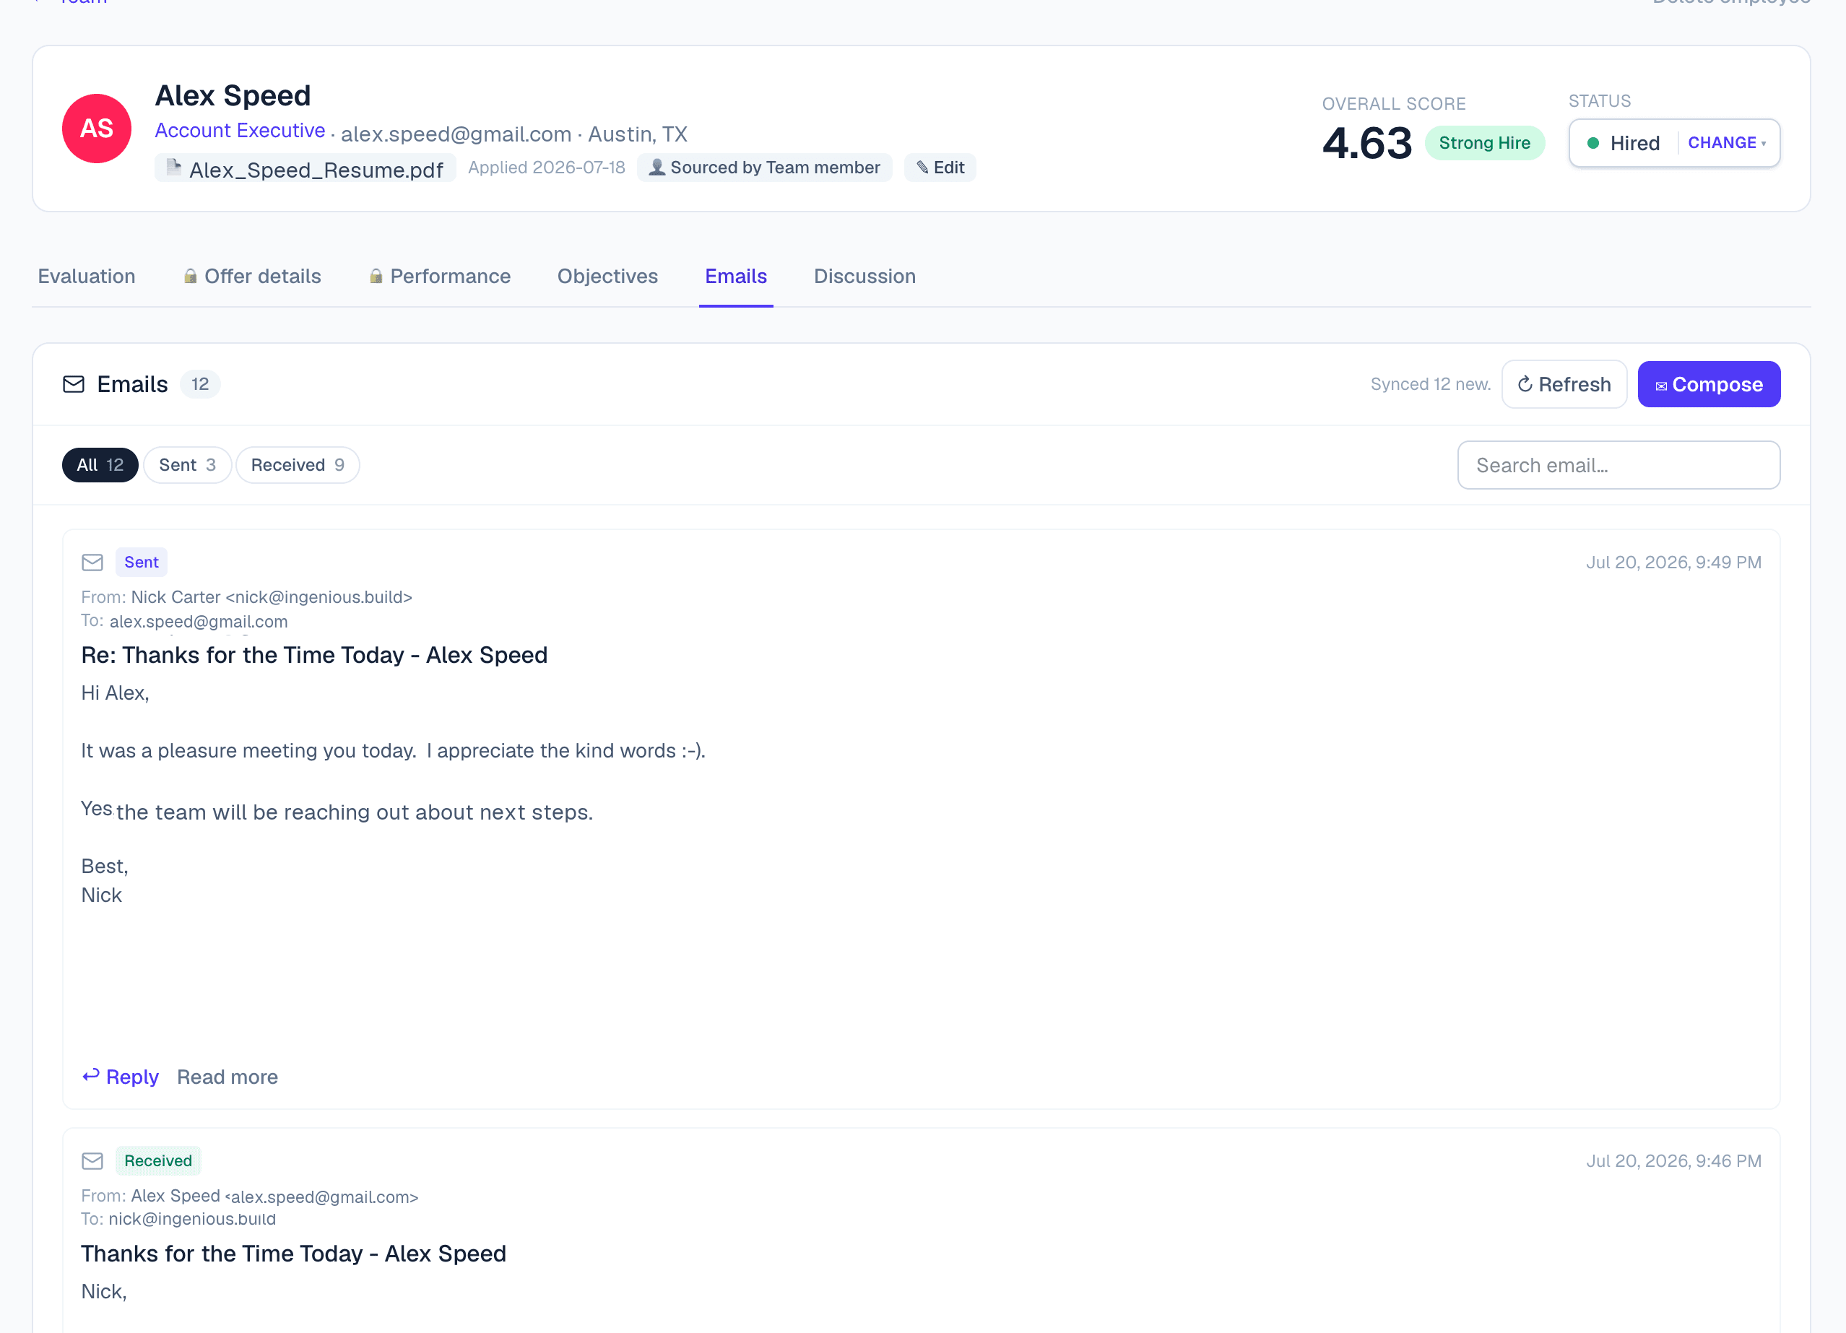Screen dimensions: 1846x1333
Task: Click the Synced 12 new status text
Action: 1430,384
